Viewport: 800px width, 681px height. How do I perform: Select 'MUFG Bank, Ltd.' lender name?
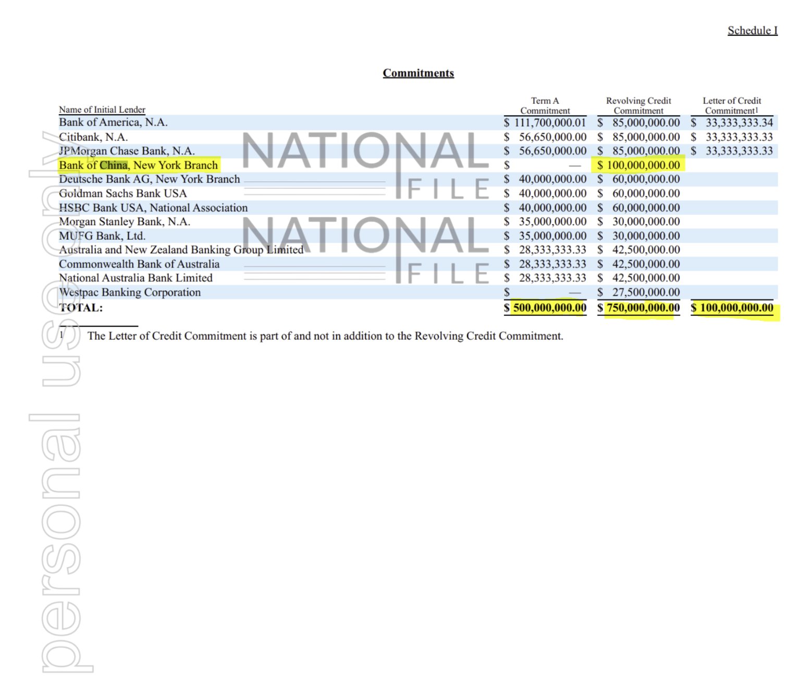[x=102, y=236]
